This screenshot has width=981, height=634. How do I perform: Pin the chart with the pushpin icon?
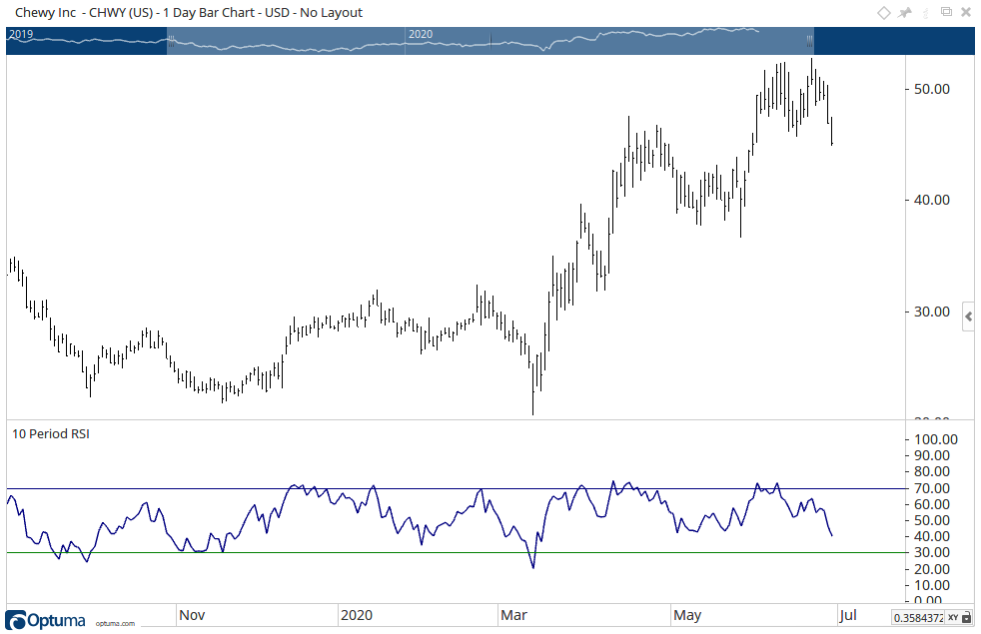[905, 13]
